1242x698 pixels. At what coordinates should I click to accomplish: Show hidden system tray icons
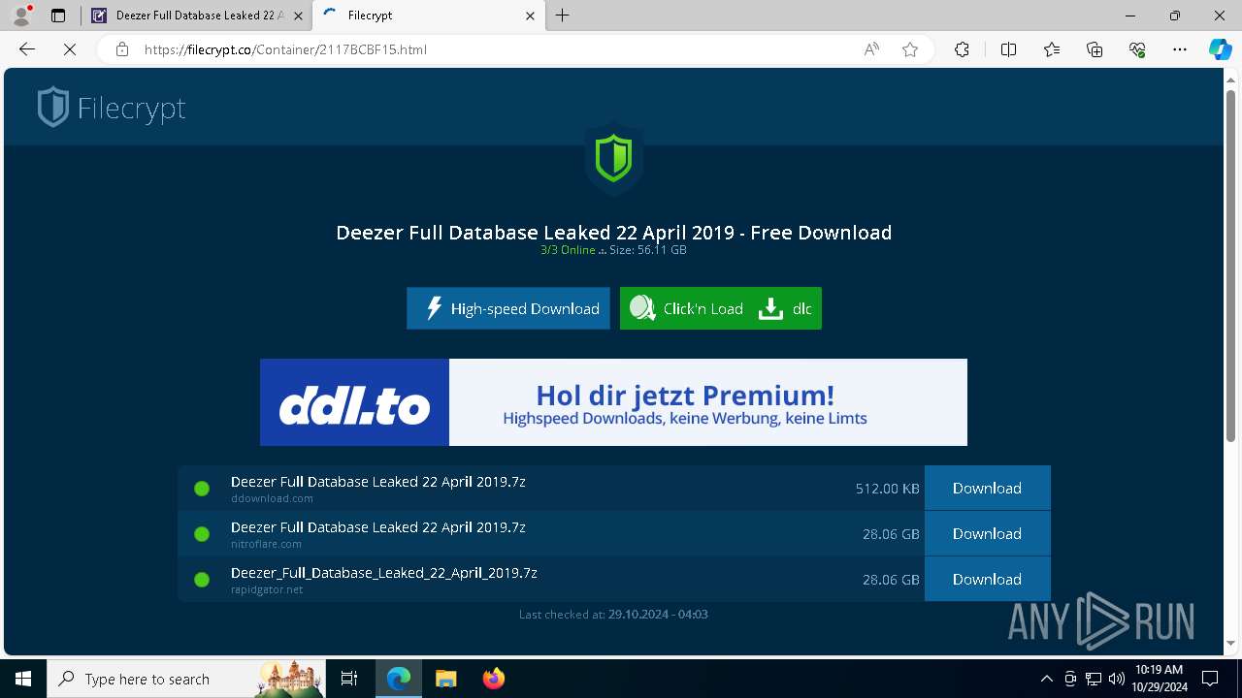click(x=1046, y=679)
